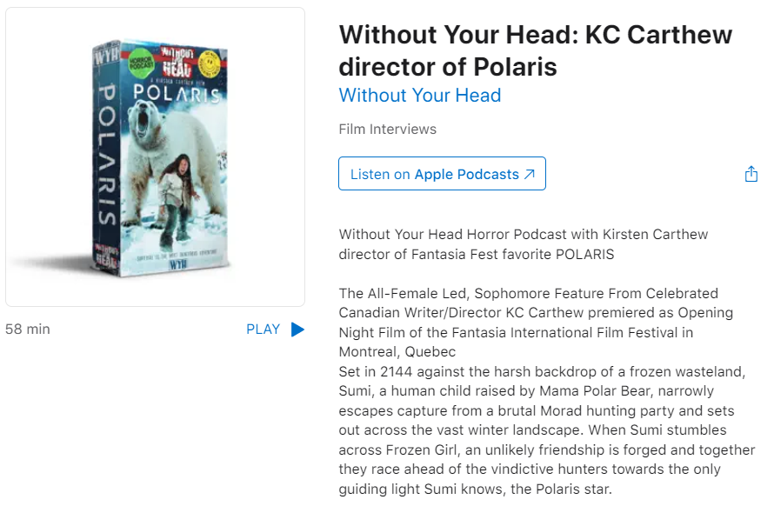Click the WYH logo at the bottom of the cover

178,265
